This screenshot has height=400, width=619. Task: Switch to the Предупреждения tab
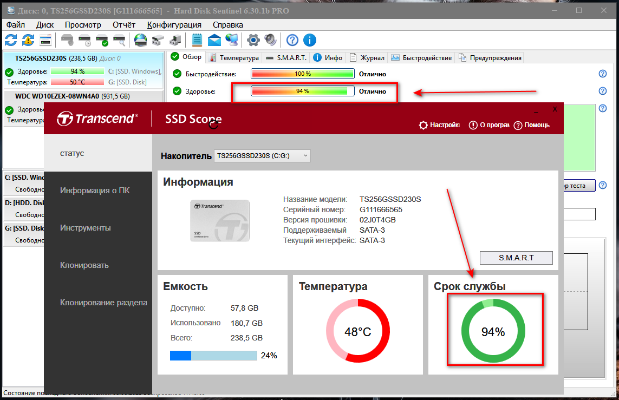tap(490, 57)
